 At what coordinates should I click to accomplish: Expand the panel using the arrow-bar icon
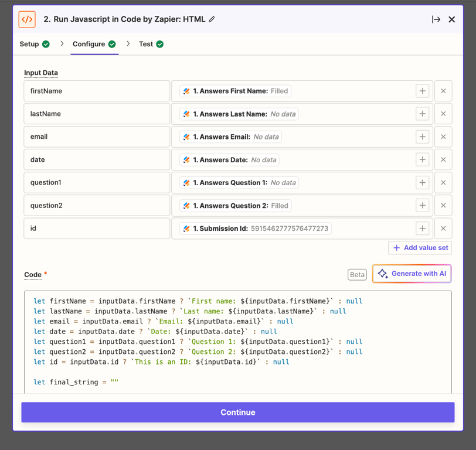pos(436,19)
